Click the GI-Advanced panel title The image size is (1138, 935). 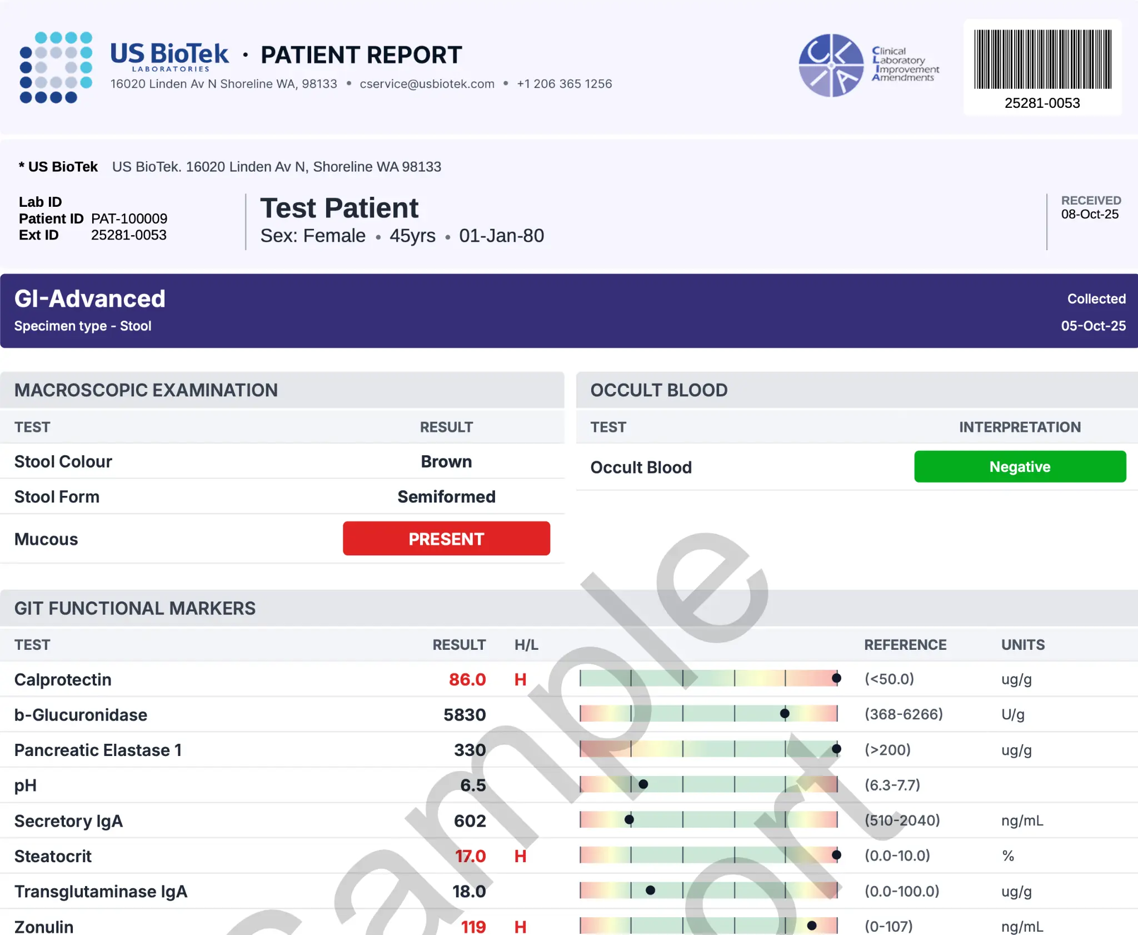[x=90, y=299]
